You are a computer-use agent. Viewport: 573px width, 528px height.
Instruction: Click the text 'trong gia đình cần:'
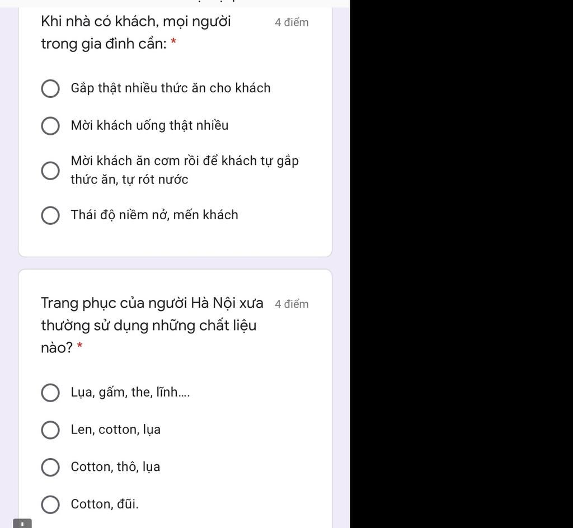pos(104,44)
